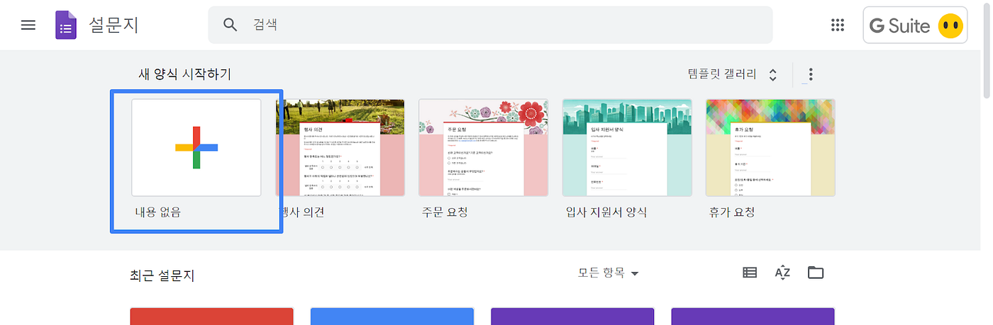Screen dimensions: 993x325
Task: Open the 휴가 요청 template thumbnail
Action: coord(770,147)
